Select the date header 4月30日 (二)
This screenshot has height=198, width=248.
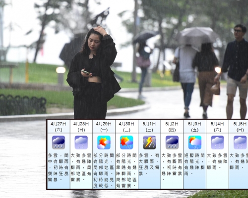pos(126,127)
